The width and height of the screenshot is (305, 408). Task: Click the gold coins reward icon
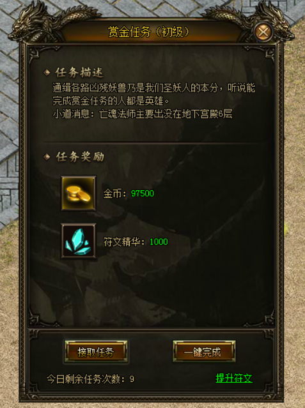coord(79,193)
